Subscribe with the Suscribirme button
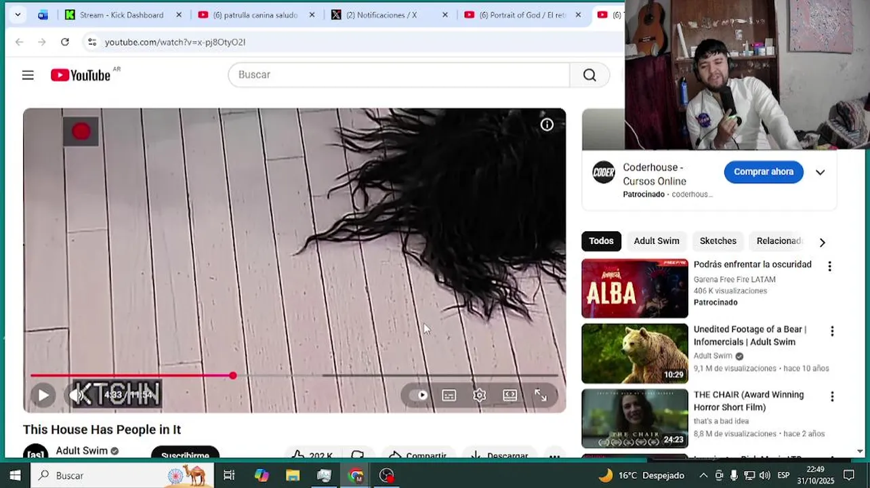Viewport: 870px width, 488px height. coord(185,453)
